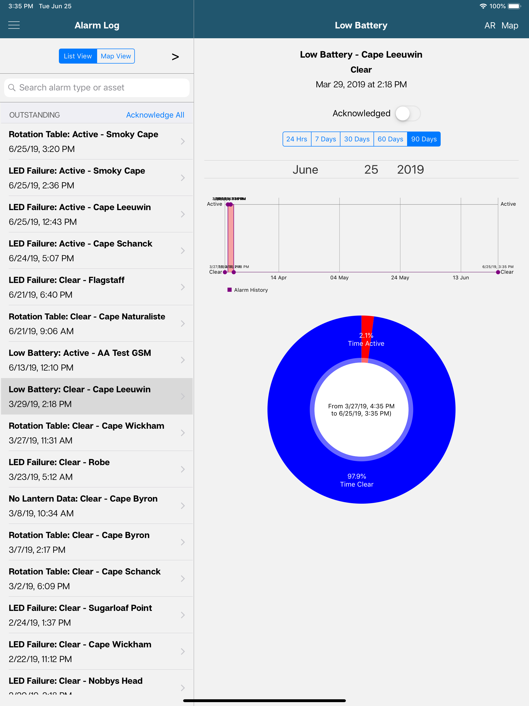Image resolution: width=529 pixels, height=706 pixels.
Task: Expand Low Battery Active AA Test GSM chevron
Action: [183, 360]
